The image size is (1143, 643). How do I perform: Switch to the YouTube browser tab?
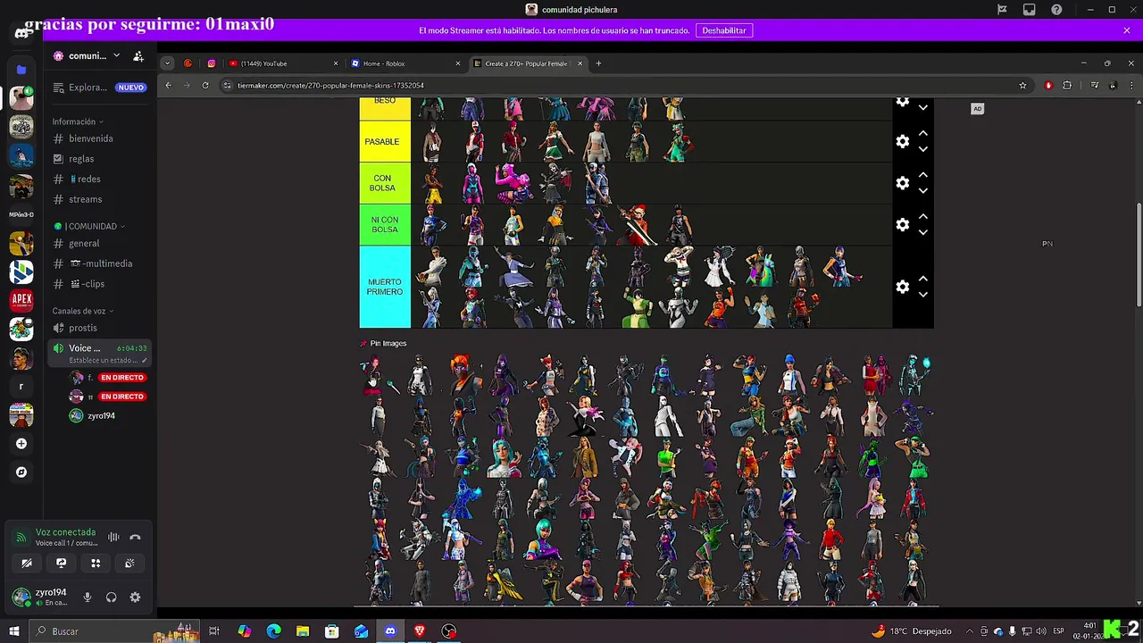(283, 63)
